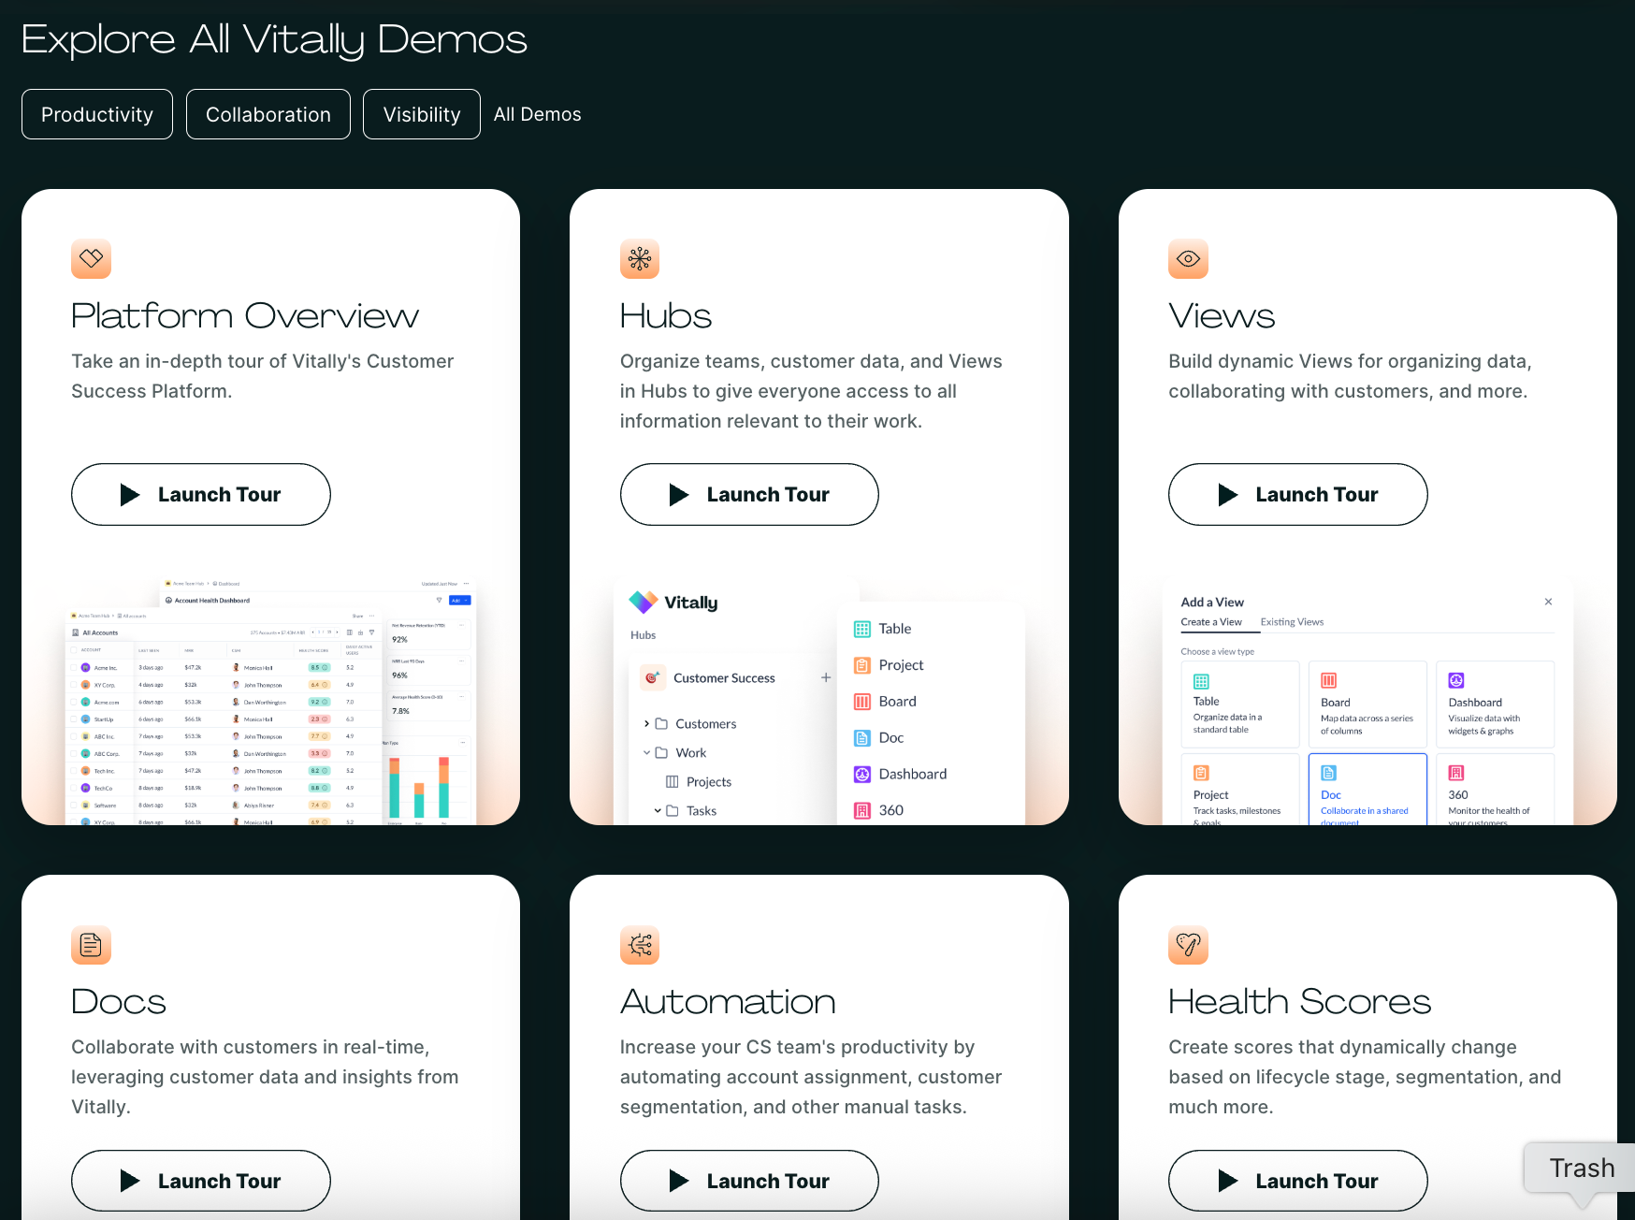Click the "All Accounts" table title
The height and width of the screenshot is (1220, 1635).
pos(100,632)
